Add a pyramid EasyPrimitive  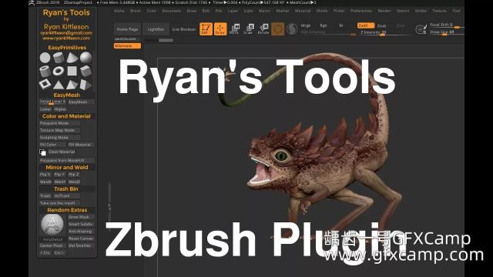point(72,85)
